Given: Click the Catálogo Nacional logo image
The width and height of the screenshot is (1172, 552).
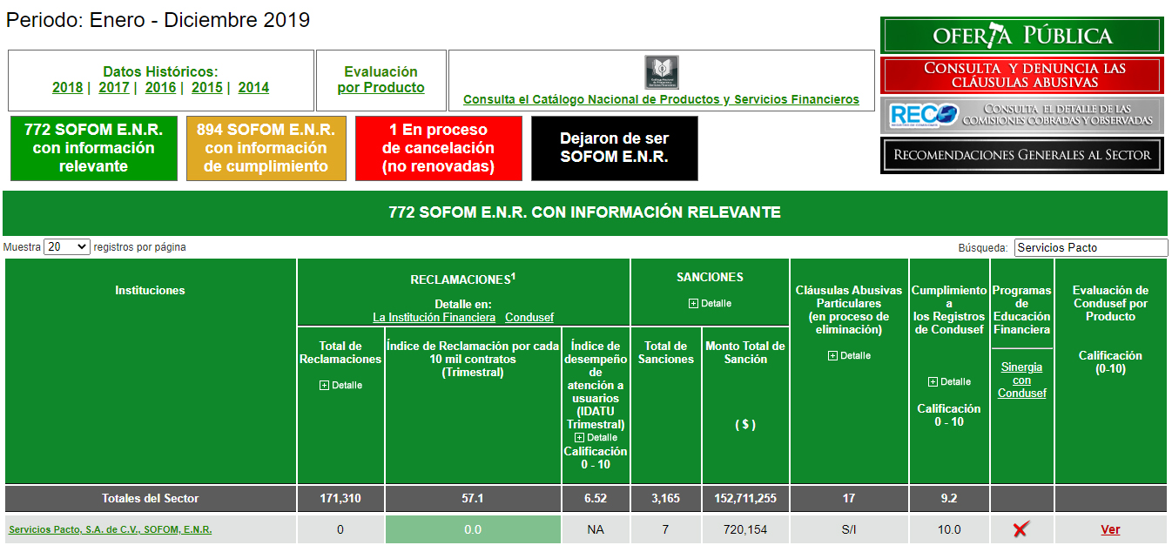Looking at the screenshot, I should tap(662, 72).
